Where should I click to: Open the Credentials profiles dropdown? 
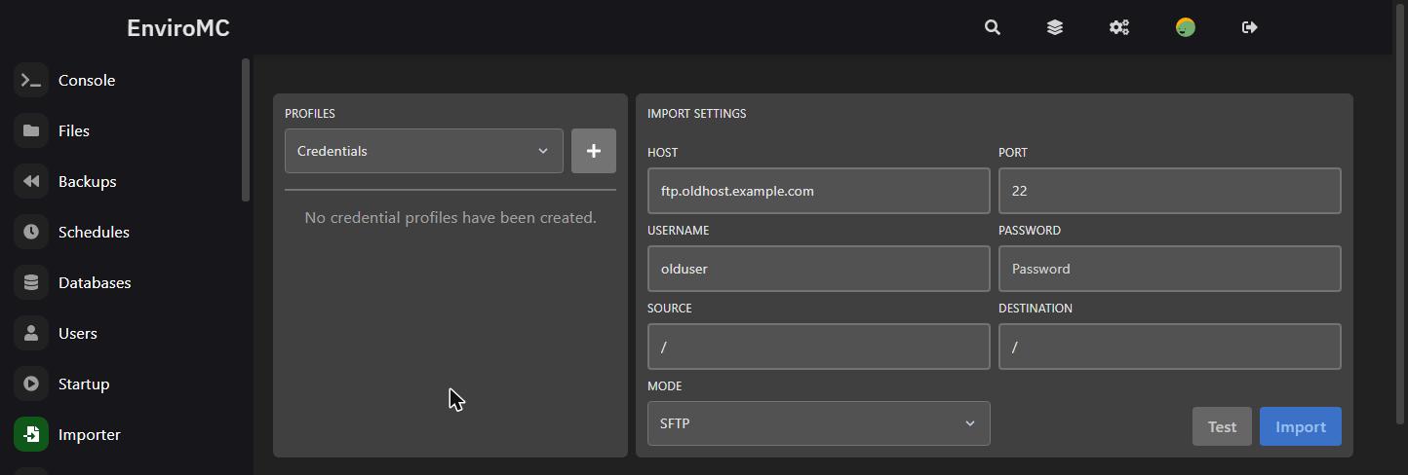click(x=424, y=151)
